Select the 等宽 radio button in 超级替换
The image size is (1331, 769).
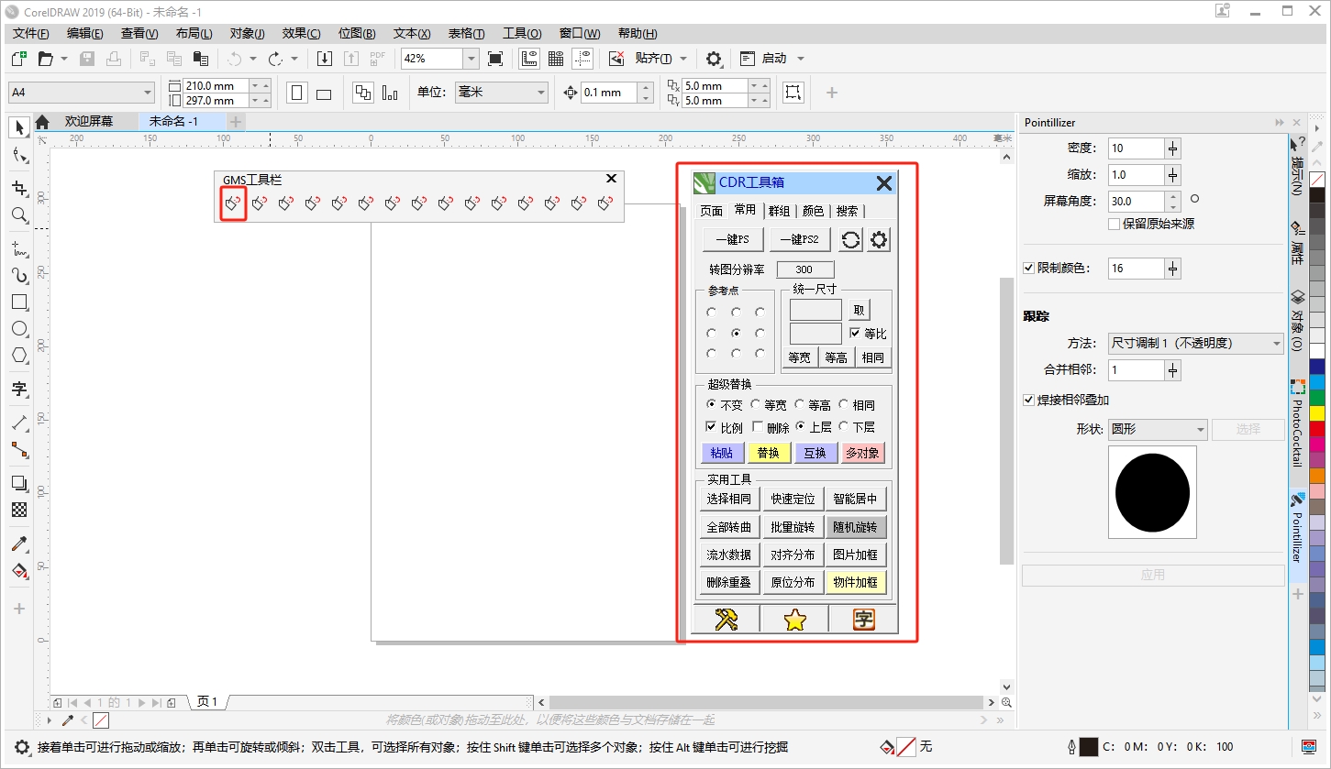pos(756,404)
